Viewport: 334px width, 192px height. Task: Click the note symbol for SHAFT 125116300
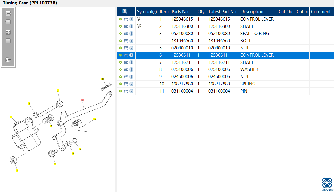[x=139, y=26]
